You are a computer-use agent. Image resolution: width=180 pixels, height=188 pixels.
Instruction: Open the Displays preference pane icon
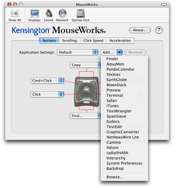pyautogui.click(x=34, y=15)
